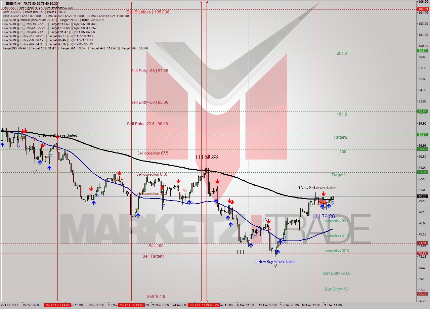Image resolution: width=430 pixels, height=309 pixels.
Task: Click the '30 Oct 06:00' time axis label
Action: click(32, 305)
